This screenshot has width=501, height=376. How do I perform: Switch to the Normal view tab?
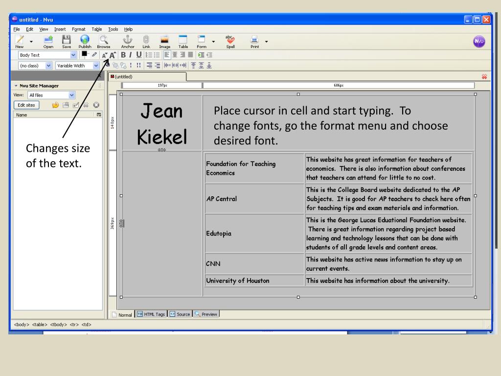click(x=122, y=315)
